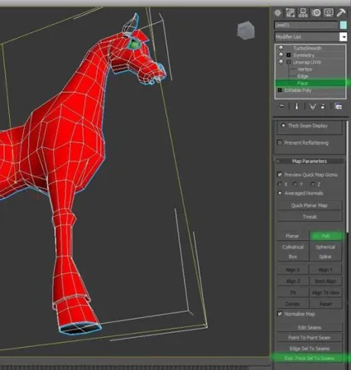Click the command panel vertical scrollbar

pos(348,176)
